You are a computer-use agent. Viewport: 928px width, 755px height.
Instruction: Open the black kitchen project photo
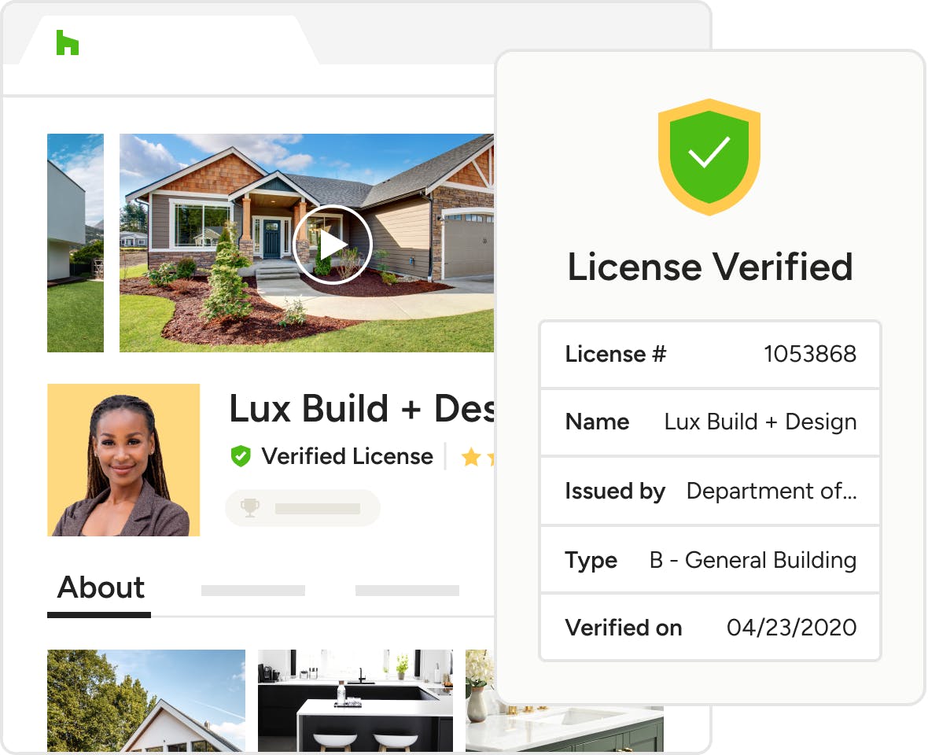coord(355,701)
